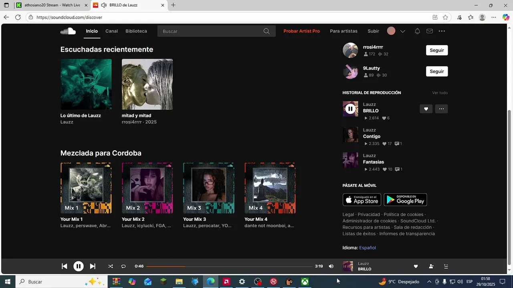
Task: Open Edge Copilot icon
Action: 505,17
